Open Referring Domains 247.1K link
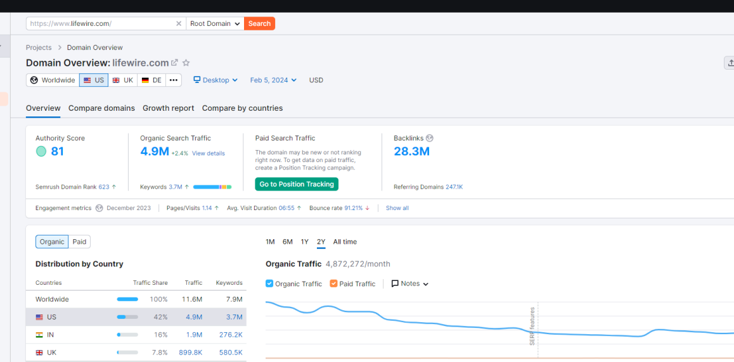This screenshot has height=362, width=734. (x=454, y=187)
